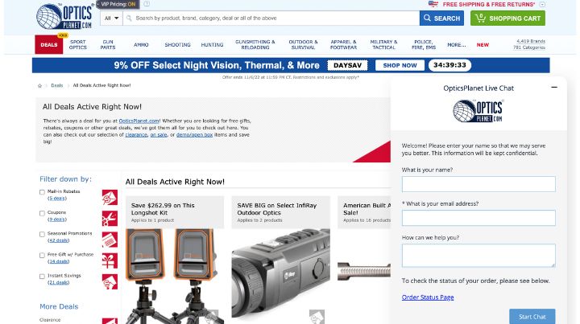Image resolution: width=580 pixels, height=324 pixels.
Task: Click the Start Chat button
Action: click(x=532, y=317)
